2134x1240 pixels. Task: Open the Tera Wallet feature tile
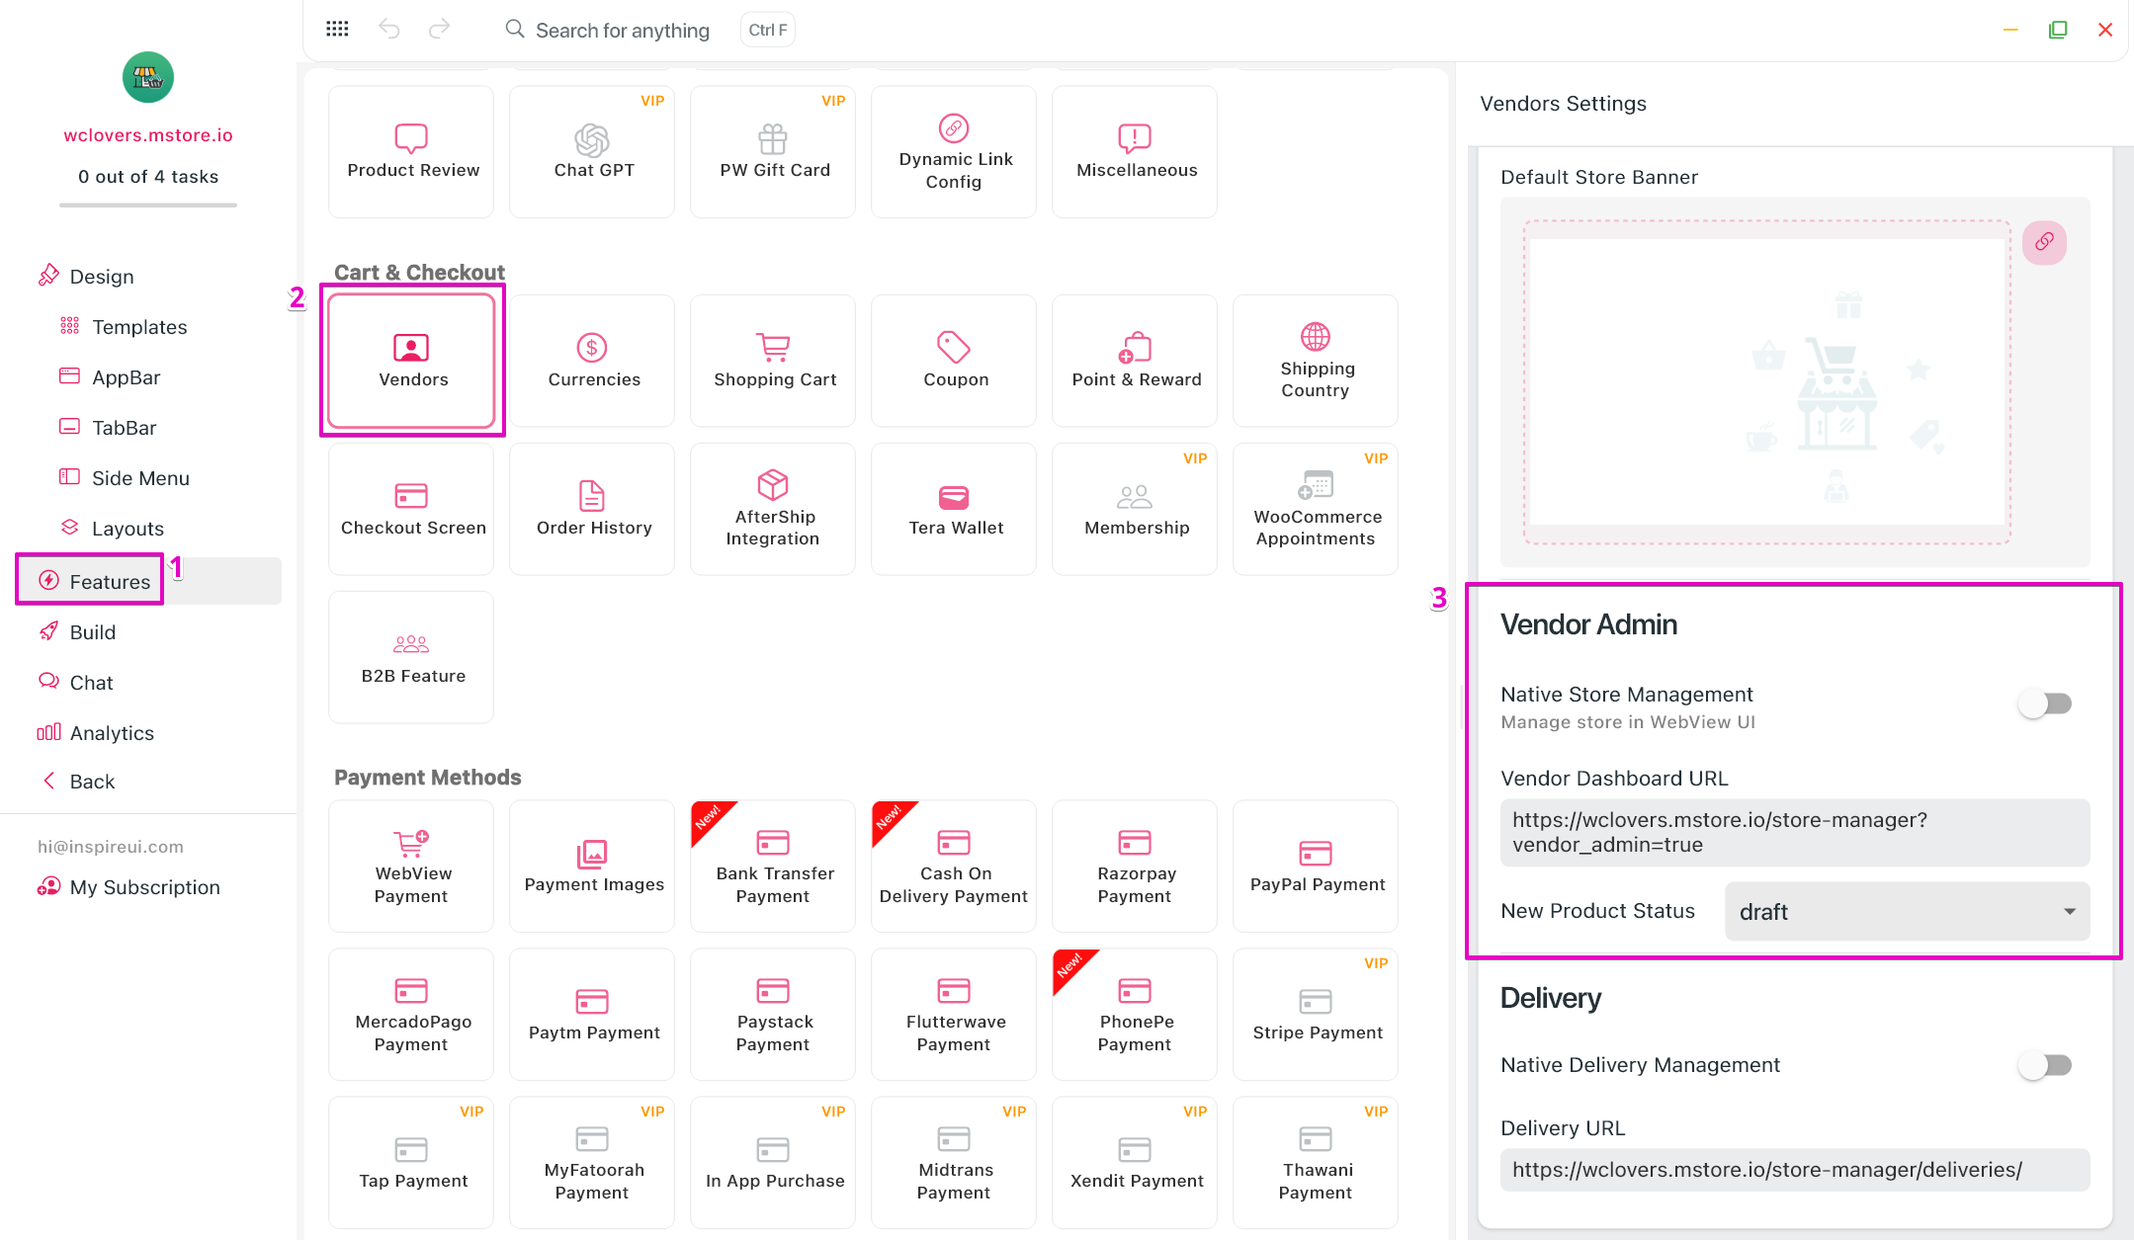(x=955, y=509)
